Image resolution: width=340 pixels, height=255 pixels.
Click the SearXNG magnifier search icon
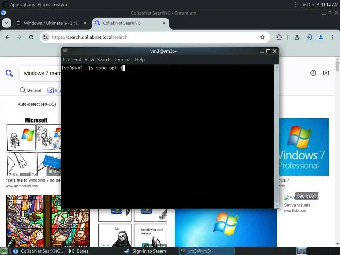[x=9, y=73]
